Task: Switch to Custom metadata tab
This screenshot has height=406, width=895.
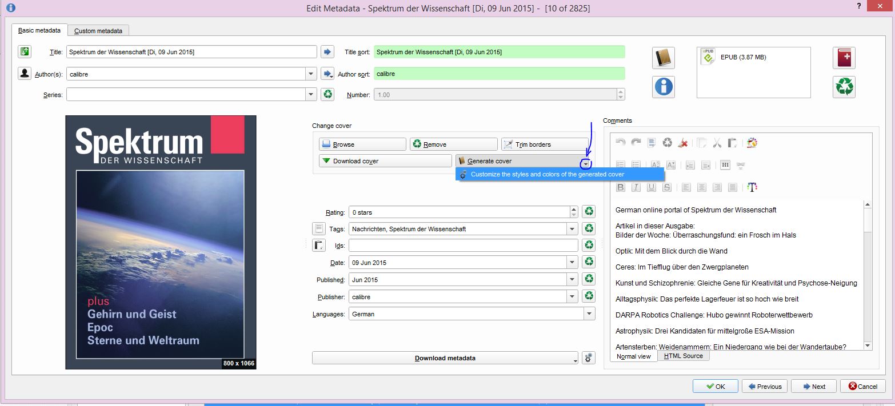Action: (x=98, y=30)
